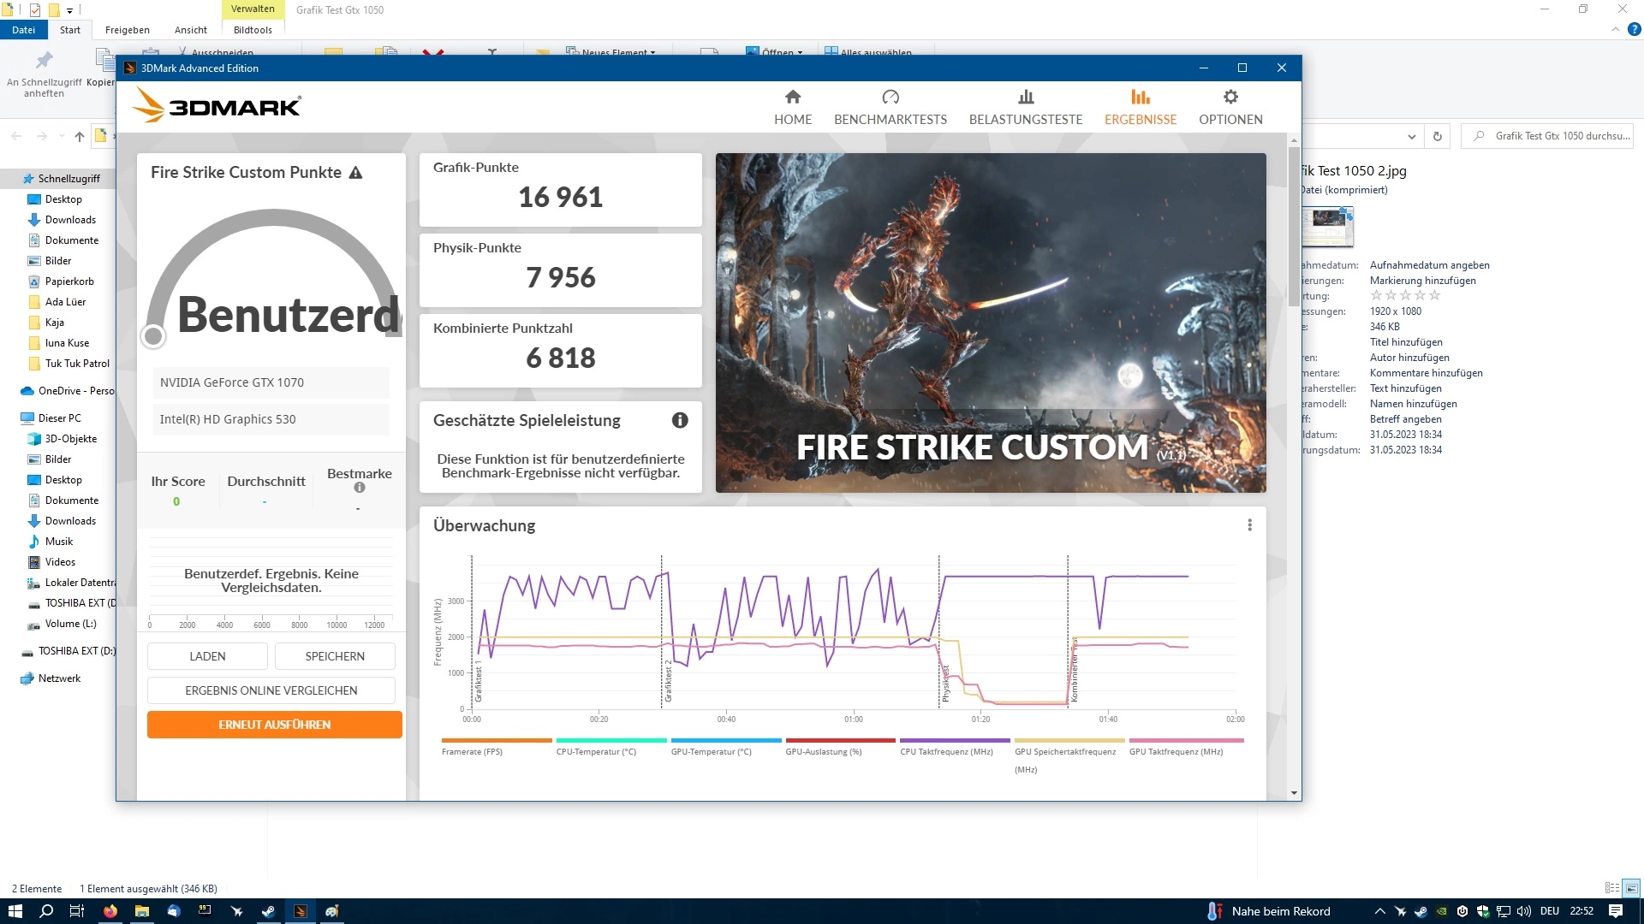Open taskbar search magnifier
This screenshot has height=924, width=1644.
pos(46,911)
